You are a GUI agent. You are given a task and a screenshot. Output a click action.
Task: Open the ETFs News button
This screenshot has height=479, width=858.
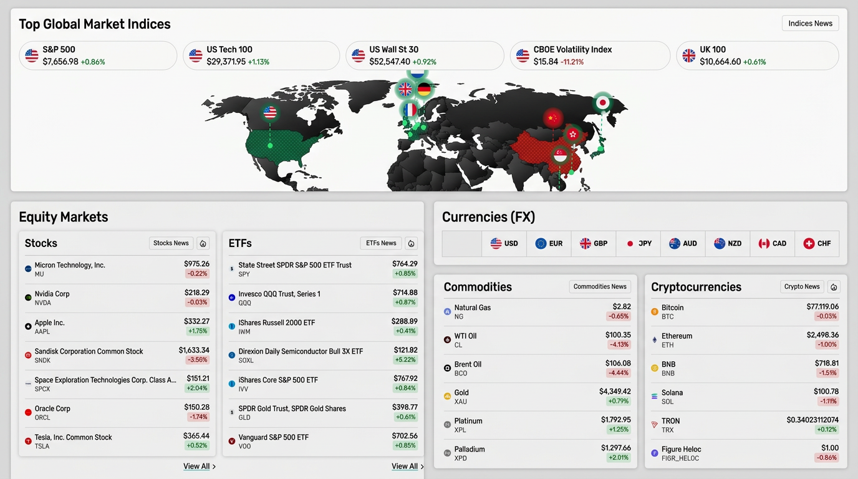[x=381, y=243]
